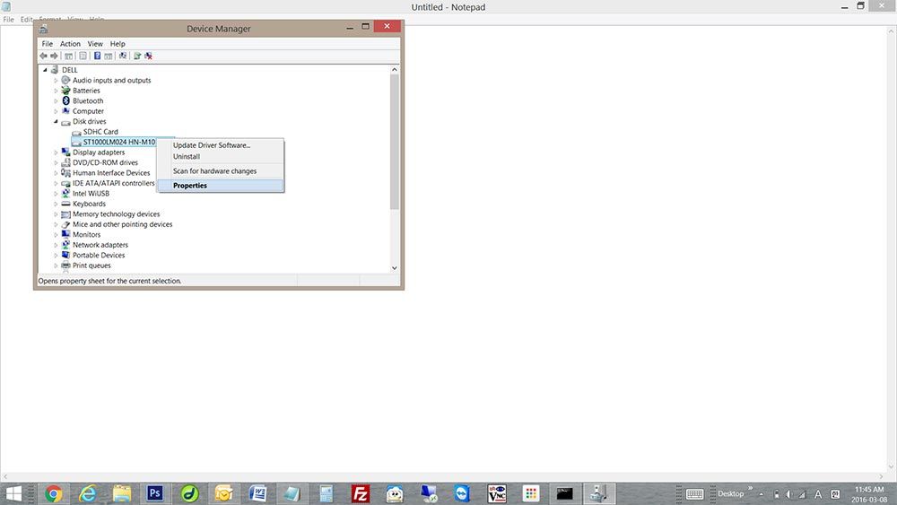Expand Audio inputs and outputs node
Screen dimensions: 897x505
click(x=56, y=81)
